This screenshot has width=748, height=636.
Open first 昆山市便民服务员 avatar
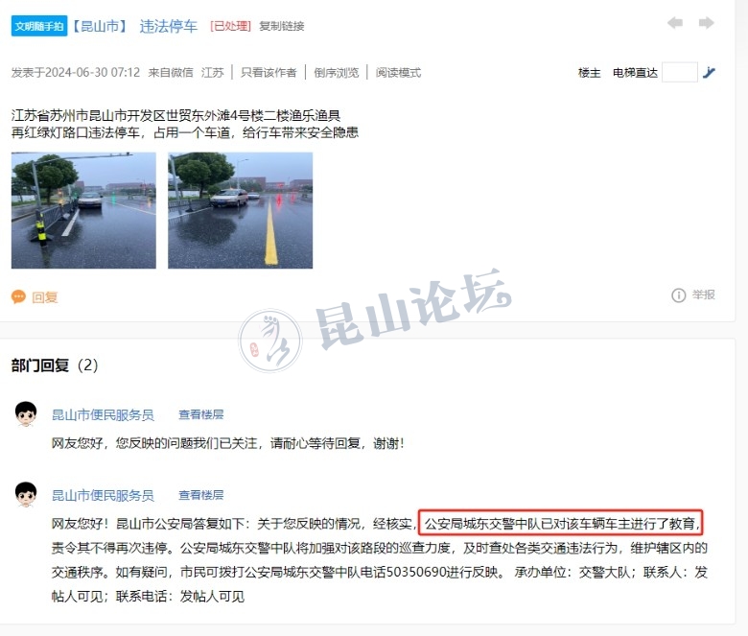pos(26,413)
